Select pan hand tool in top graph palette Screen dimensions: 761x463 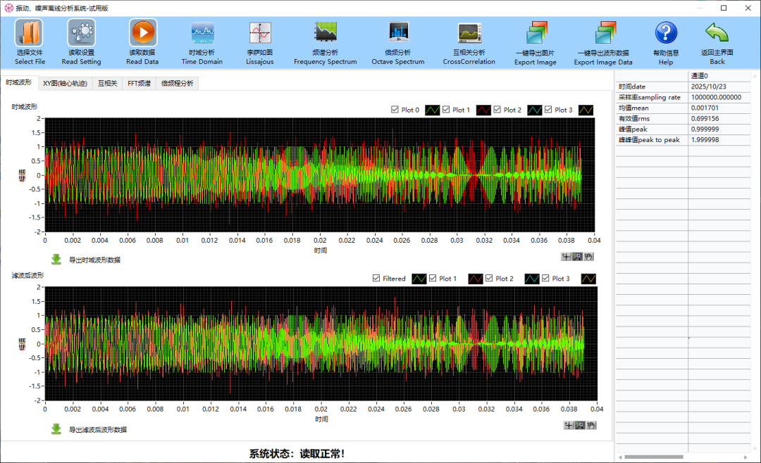[x=588, y=256]
